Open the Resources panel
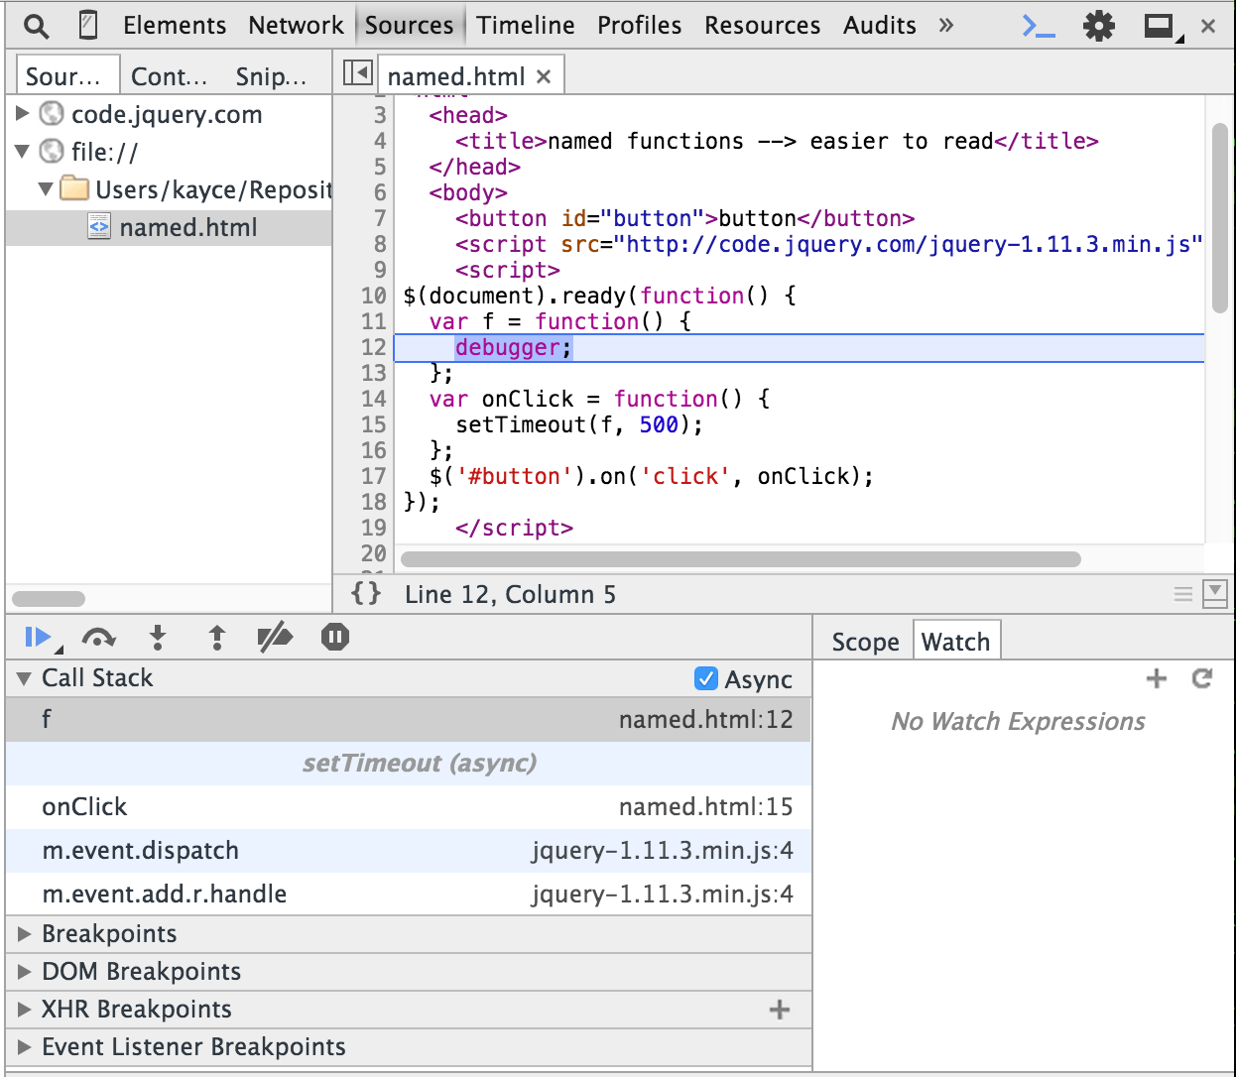1236x1077 pixels. coord(763,25)
